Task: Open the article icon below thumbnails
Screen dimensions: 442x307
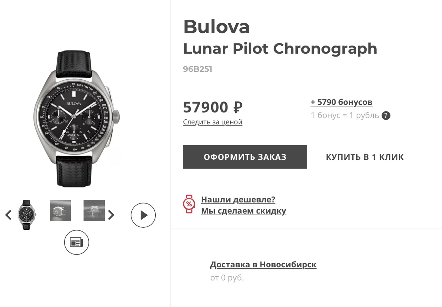Action: pyautogui.click(x=76, y=242)
